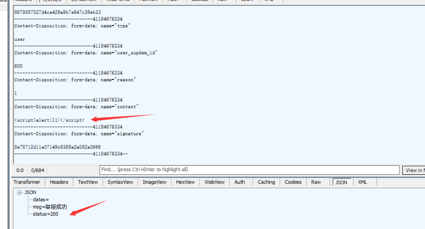Click the user_supdem_id Content-Disposition line
This screenshot has width=425, height=229.
pyautogui.click(x=86, y=53)
